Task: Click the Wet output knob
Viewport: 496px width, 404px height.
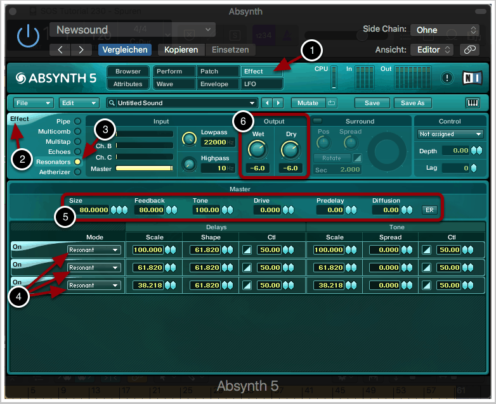Action: click(257, 149)
